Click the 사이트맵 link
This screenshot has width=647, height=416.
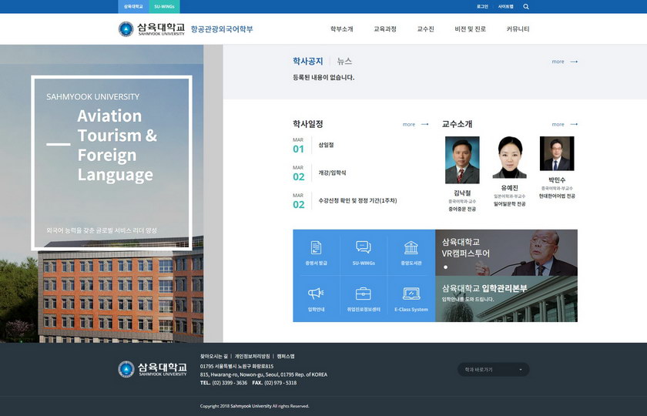505,7
